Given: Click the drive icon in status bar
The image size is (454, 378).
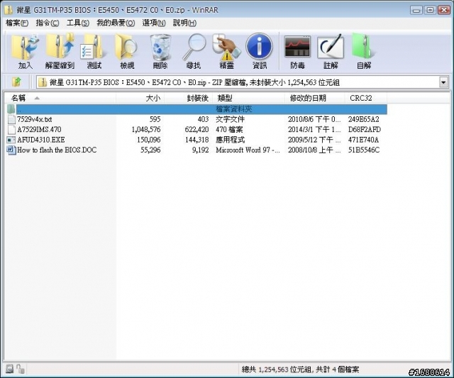Looking at the screenshot, I should coord(9,369).
